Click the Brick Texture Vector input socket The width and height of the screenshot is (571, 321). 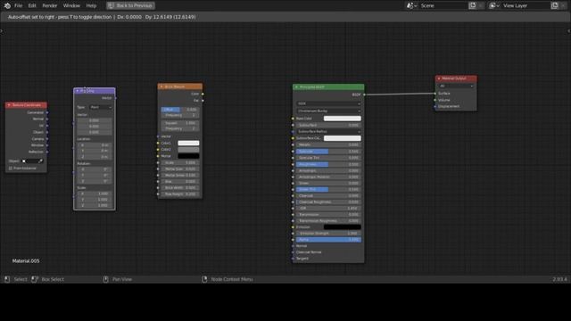coord(158,136)
